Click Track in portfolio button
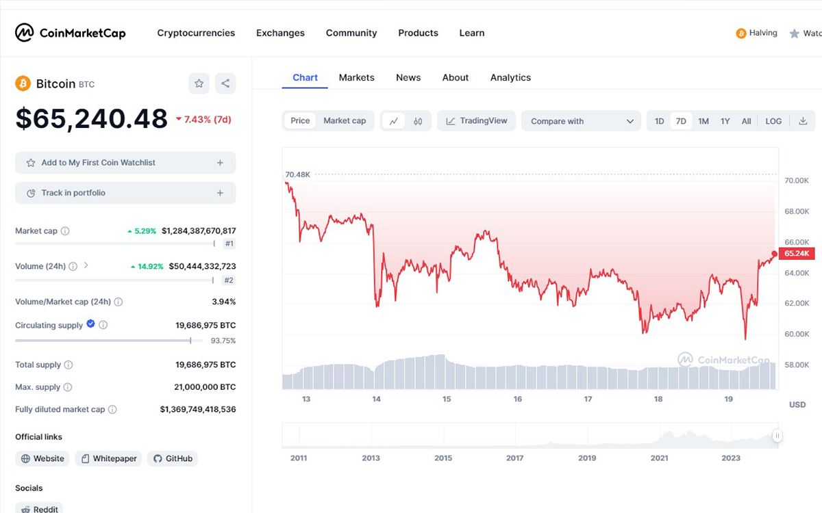Viewport: 822px width, 513px height. coord(125,193)
